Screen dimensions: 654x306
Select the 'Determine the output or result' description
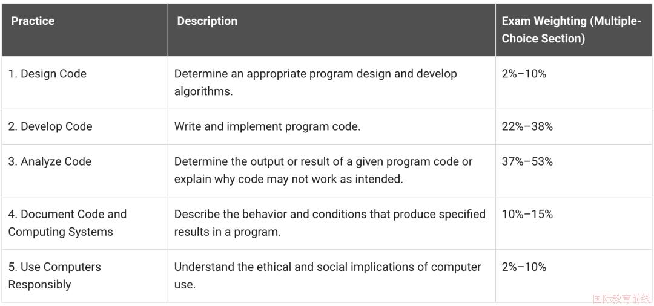[323, 171]
